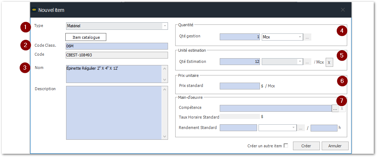Expand the Rendement Standard unit dropdown
The width and height of the screenshot is (377, 157).
pos(293,128)
